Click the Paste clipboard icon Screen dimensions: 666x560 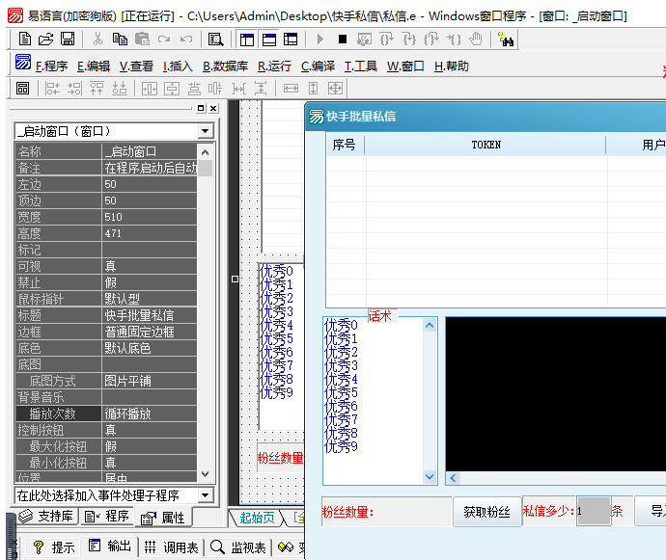click(x=142, y=39)
